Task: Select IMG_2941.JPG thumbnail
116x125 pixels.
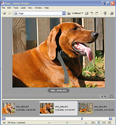Action: (x=86, y=108)
